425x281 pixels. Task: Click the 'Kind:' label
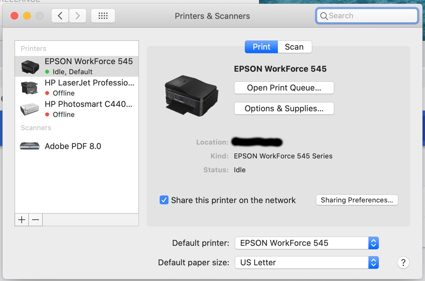(x=220, y=156)
